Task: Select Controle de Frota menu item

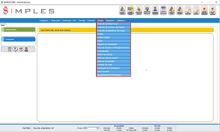Action: (x=113, y=65)
